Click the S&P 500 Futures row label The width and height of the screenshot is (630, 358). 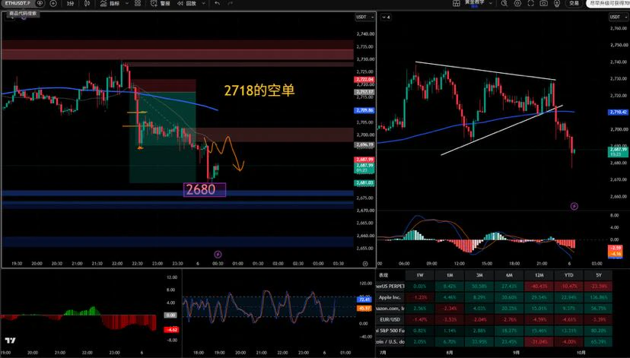(390, 331)
